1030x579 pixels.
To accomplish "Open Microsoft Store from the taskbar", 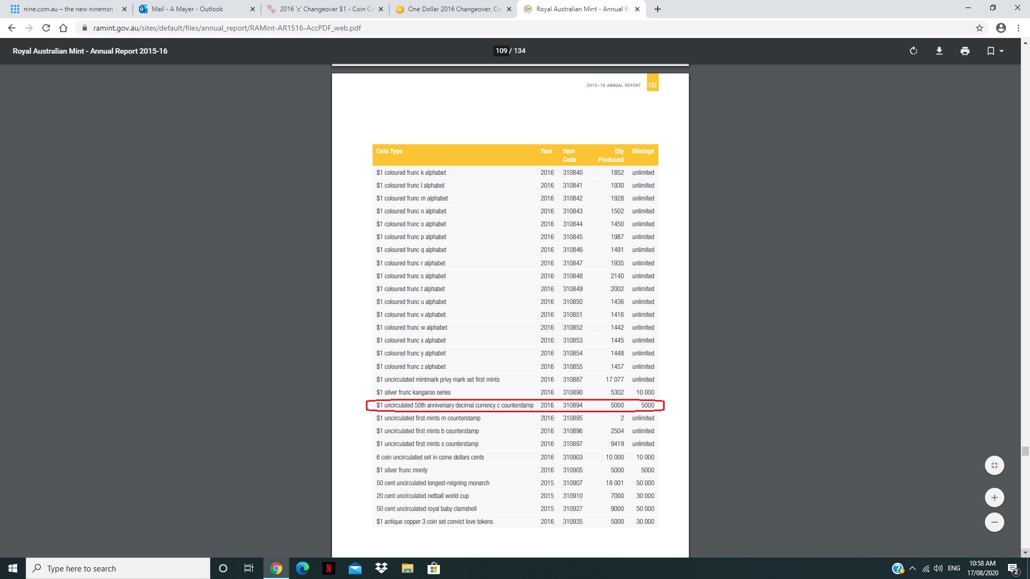I will 433,568.
